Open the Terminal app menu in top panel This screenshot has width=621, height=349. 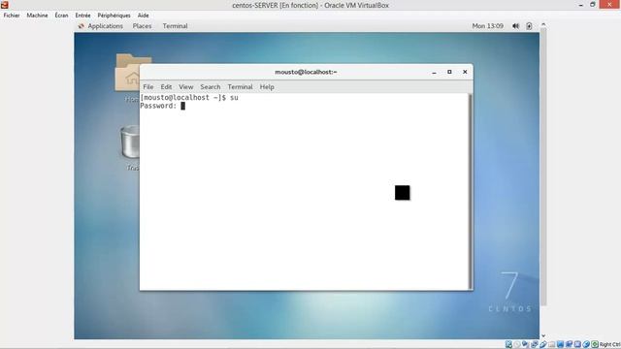[x=175, y=26]
